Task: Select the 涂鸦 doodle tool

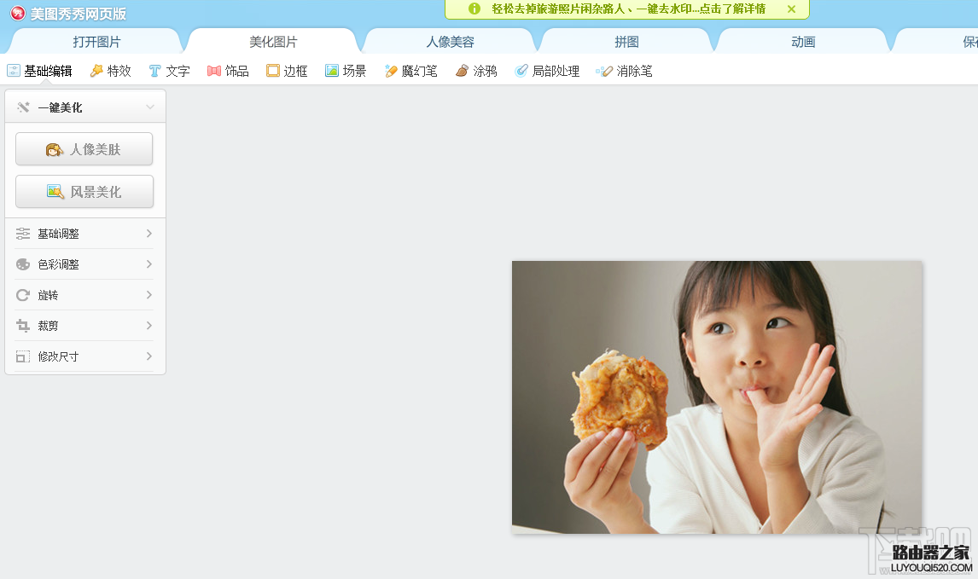Action: [476, 71]
